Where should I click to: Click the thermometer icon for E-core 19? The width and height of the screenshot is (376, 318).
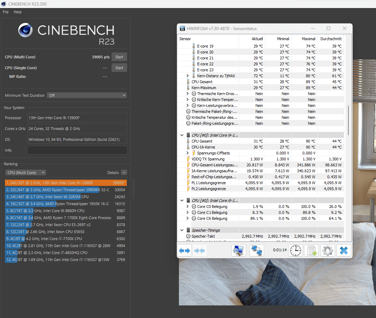tap(194, 46)
